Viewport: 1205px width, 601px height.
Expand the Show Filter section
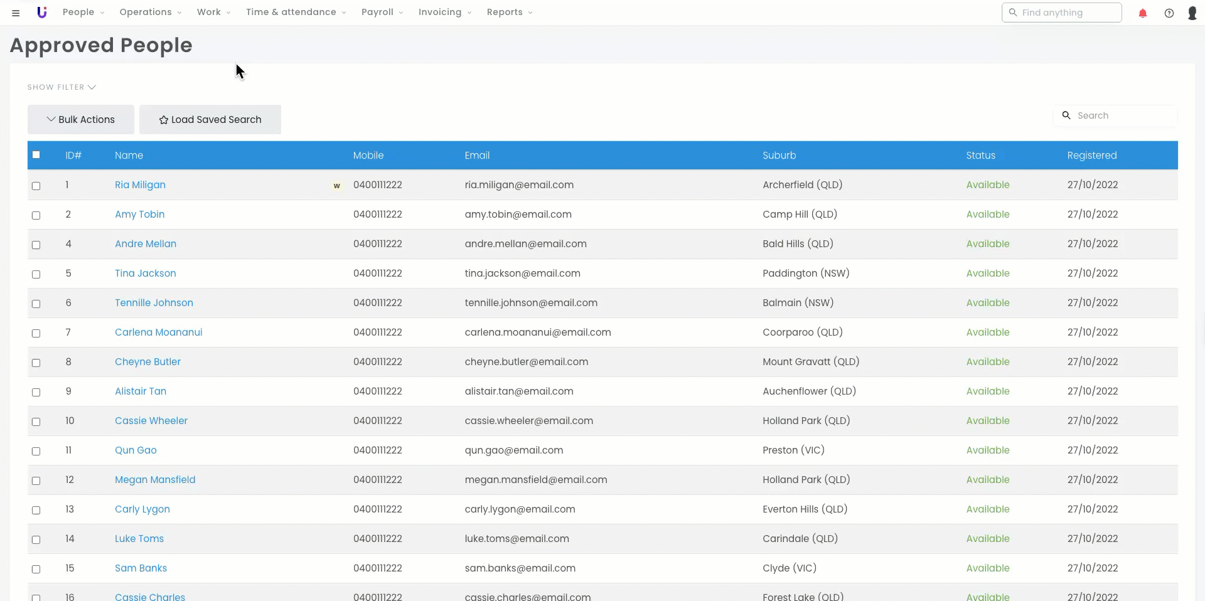pyautogui.click(x=62, y=87)
